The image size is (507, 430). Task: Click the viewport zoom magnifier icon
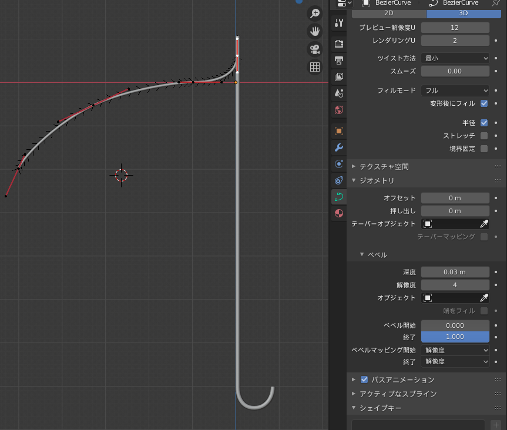click(x=315, y=14)
